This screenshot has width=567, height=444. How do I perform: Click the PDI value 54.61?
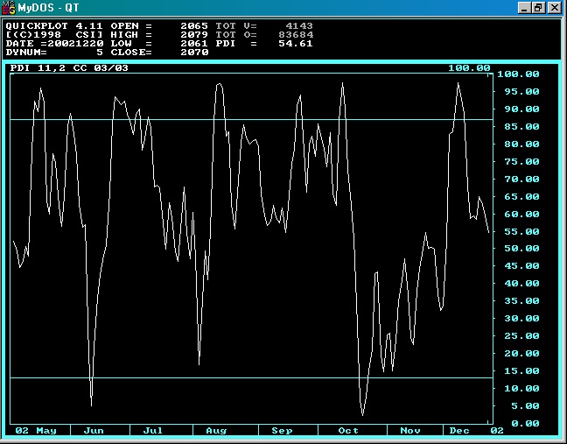pos(296,44)
